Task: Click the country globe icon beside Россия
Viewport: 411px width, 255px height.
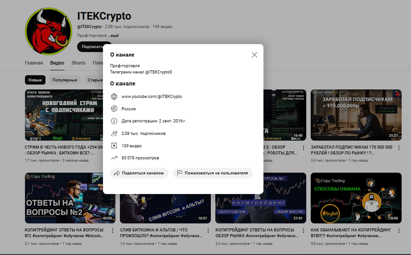Action: coord(114,109)
